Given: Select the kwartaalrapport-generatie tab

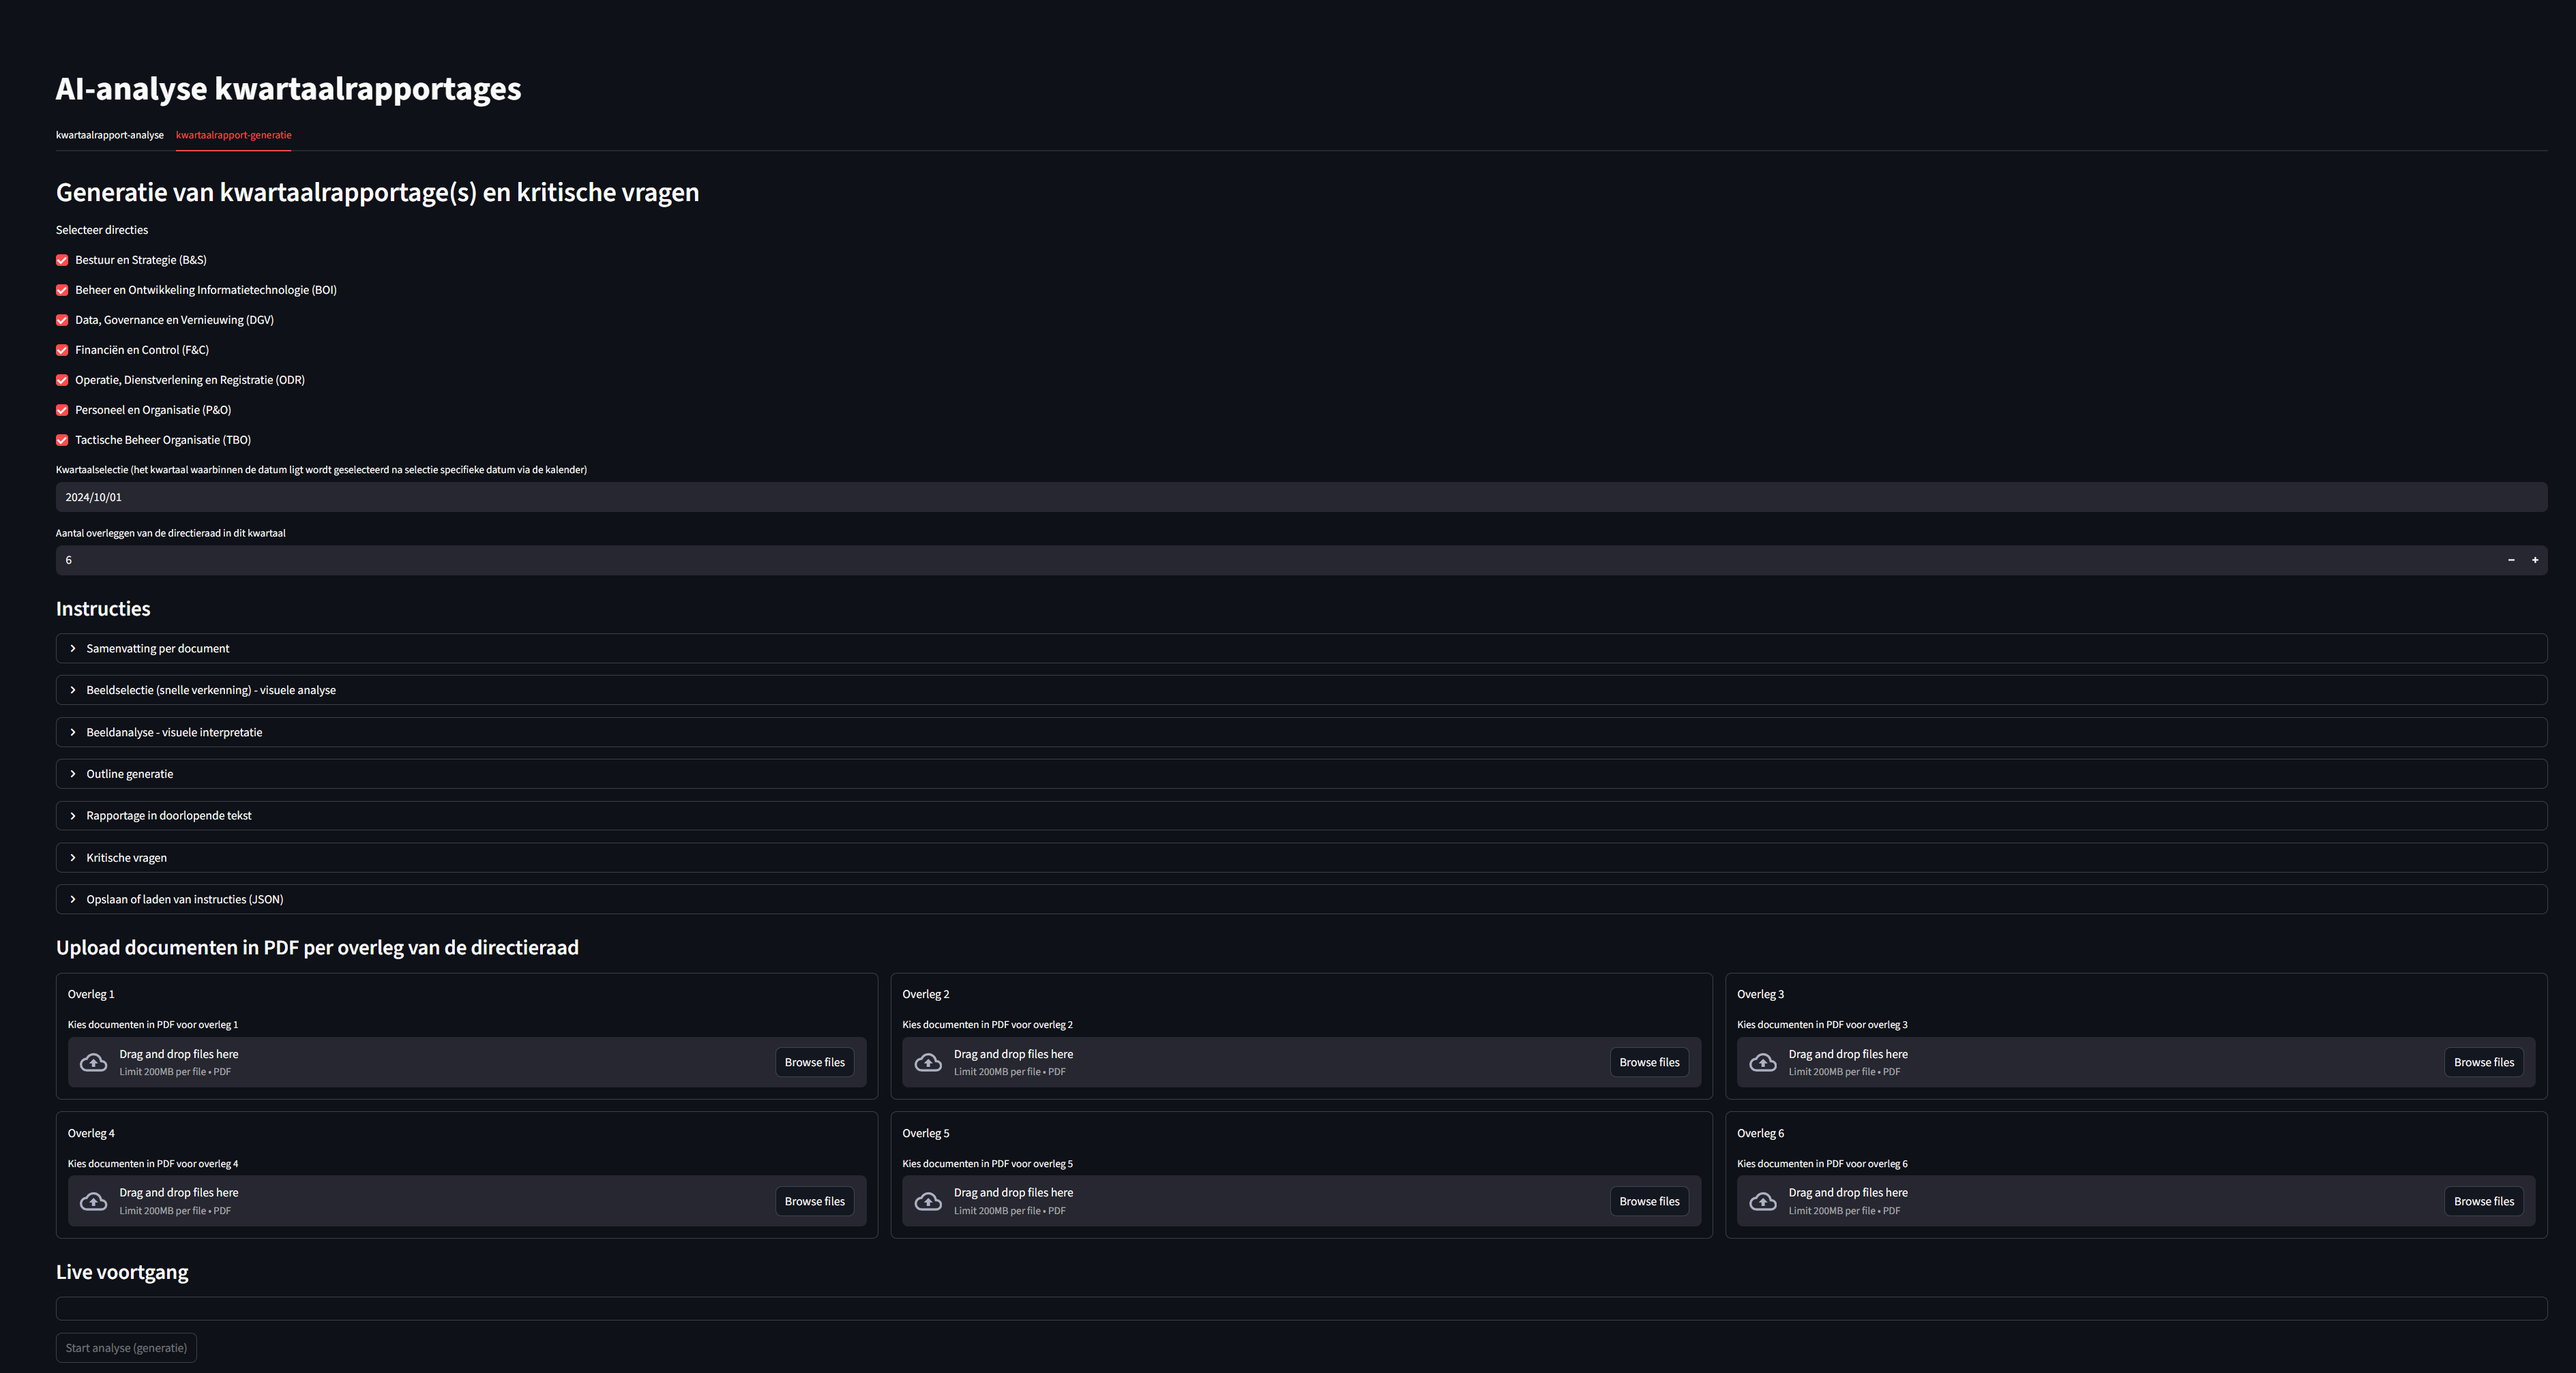Looking at the screenshot, I should [234, 135].
